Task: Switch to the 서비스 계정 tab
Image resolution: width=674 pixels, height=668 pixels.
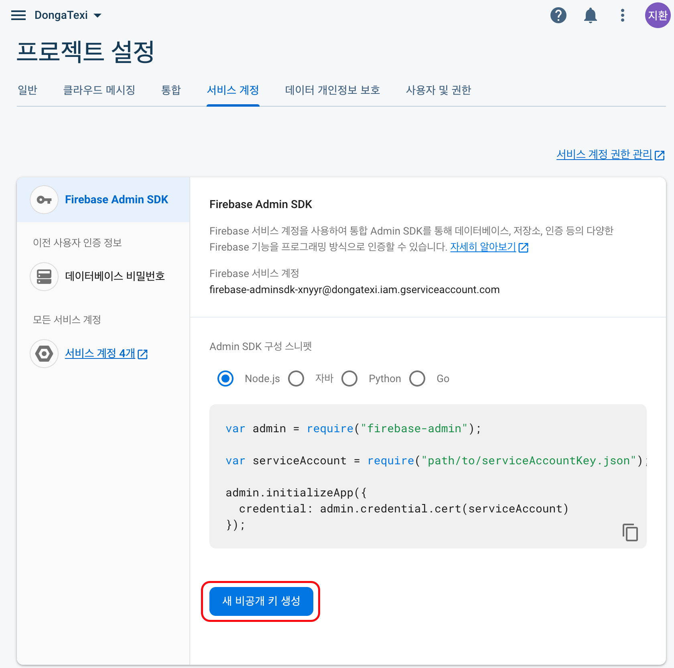Action: coord(233,90)
